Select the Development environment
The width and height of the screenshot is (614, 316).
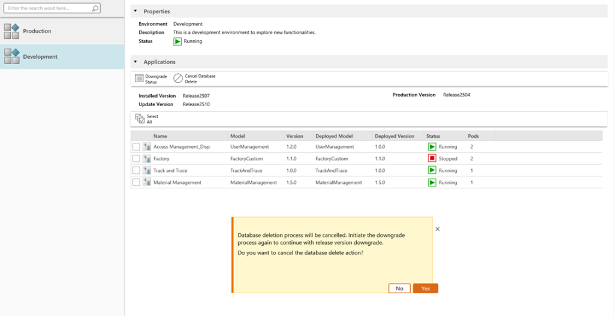point(62,57)
